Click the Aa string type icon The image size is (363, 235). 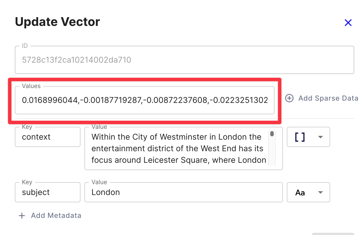[300, 192]
